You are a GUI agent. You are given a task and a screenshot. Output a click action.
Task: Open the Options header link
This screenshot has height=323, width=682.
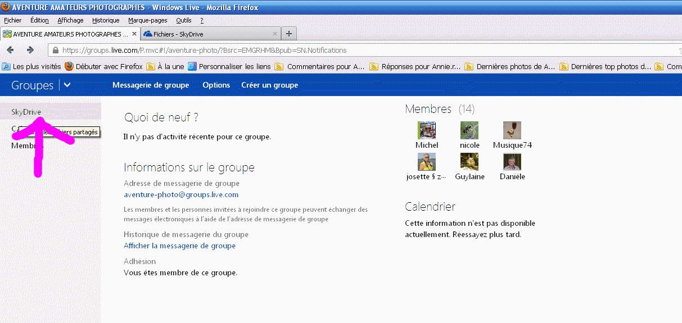[216, 85]
